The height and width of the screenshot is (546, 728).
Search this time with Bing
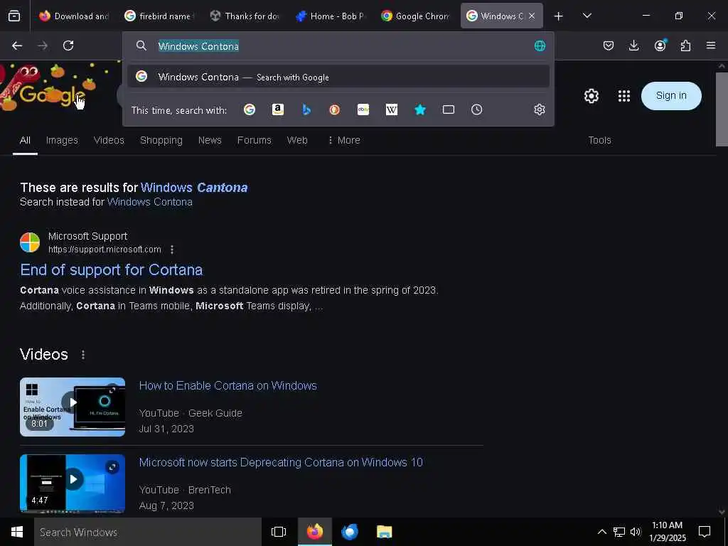pos(306,109)
